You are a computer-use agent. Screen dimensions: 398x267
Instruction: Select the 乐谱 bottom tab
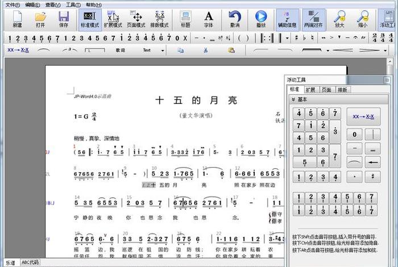[10, 262]
